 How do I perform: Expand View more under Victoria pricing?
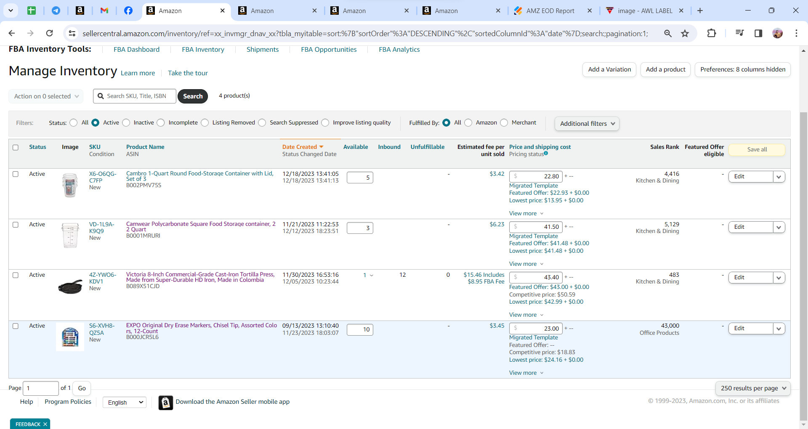[526, 315]
